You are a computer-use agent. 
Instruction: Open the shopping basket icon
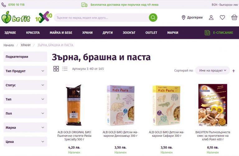click(234, 17)
